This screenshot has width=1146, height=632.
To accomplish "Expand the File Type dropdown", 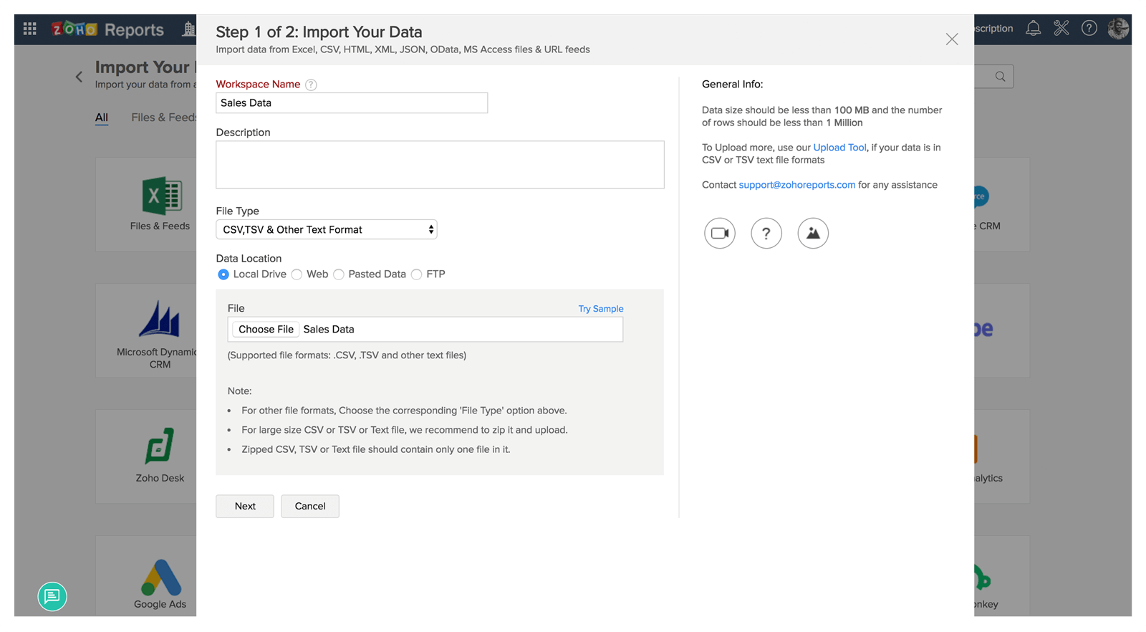I will click(327, 229).
